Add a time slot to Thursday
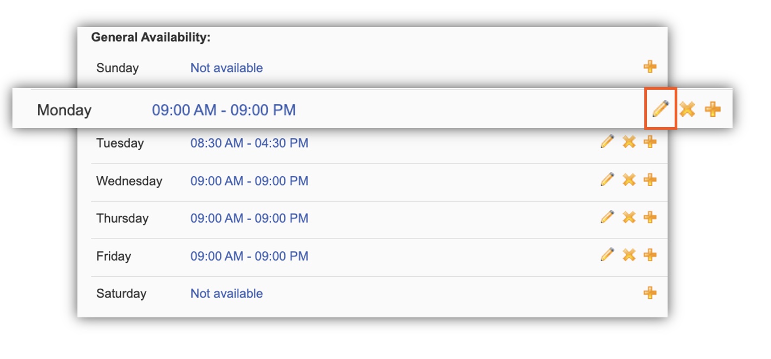The width and height of the screenshot is (771, 359). click(650, 217)
